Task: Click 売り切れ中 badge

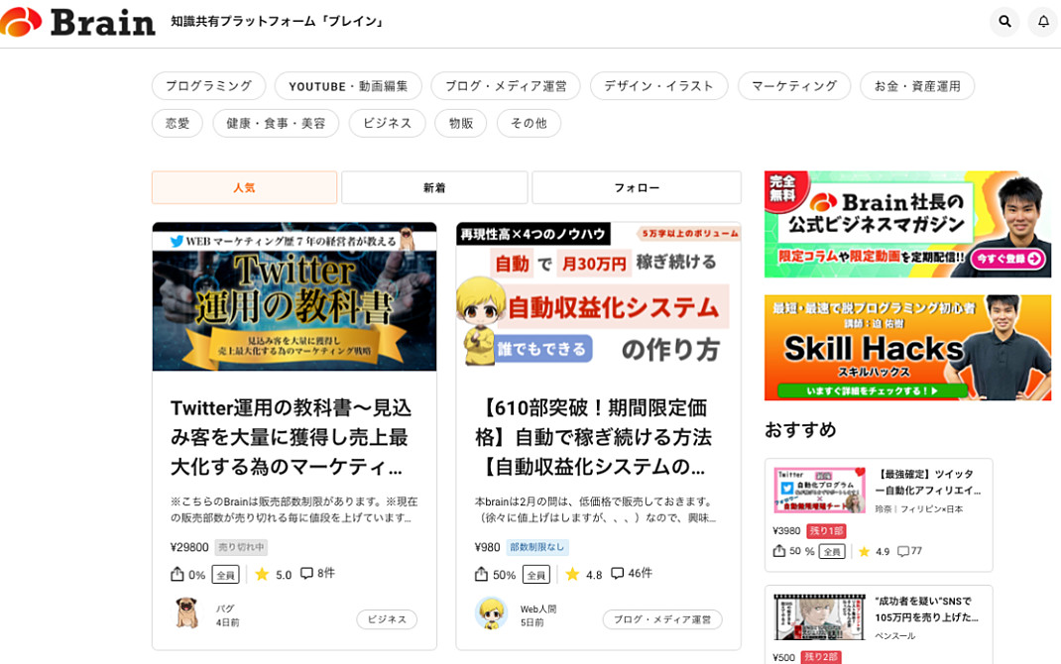Action: click(x=242, y=547)
